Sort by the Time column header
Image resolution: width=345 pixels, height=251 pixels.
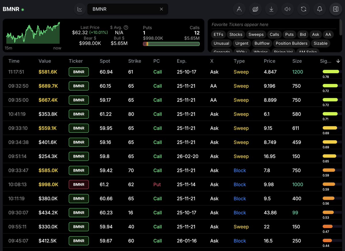click(14, 61)
